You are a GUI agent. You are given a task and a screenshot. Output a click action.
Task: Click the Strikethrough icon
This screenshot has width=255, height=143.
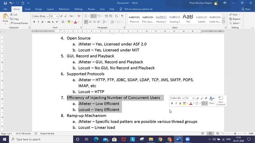pyautogui.click(x=49, y=22)
